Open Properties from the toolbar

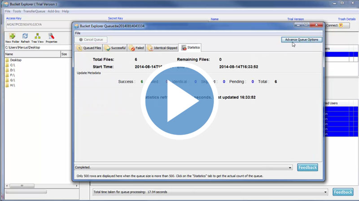(52, 38)
